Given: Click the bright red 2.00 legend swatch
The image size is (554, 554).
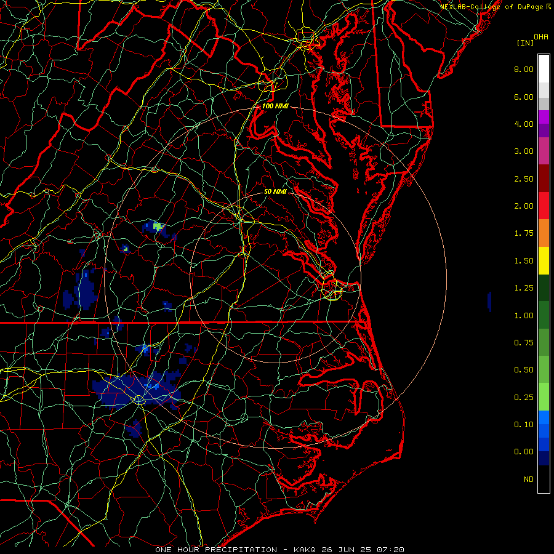Looking at the screenshot, I should click(x=544, y=206).
